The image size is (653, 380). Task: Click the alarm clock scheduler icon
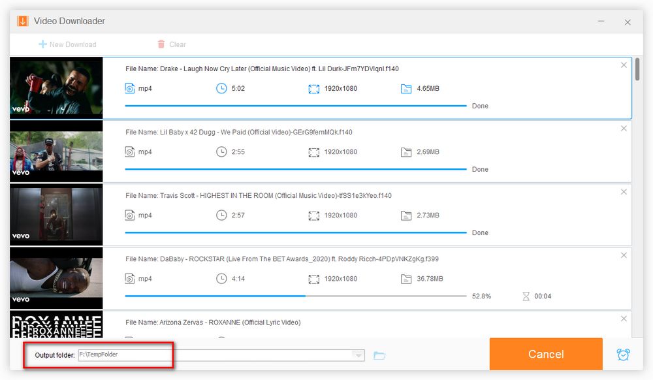623,354
